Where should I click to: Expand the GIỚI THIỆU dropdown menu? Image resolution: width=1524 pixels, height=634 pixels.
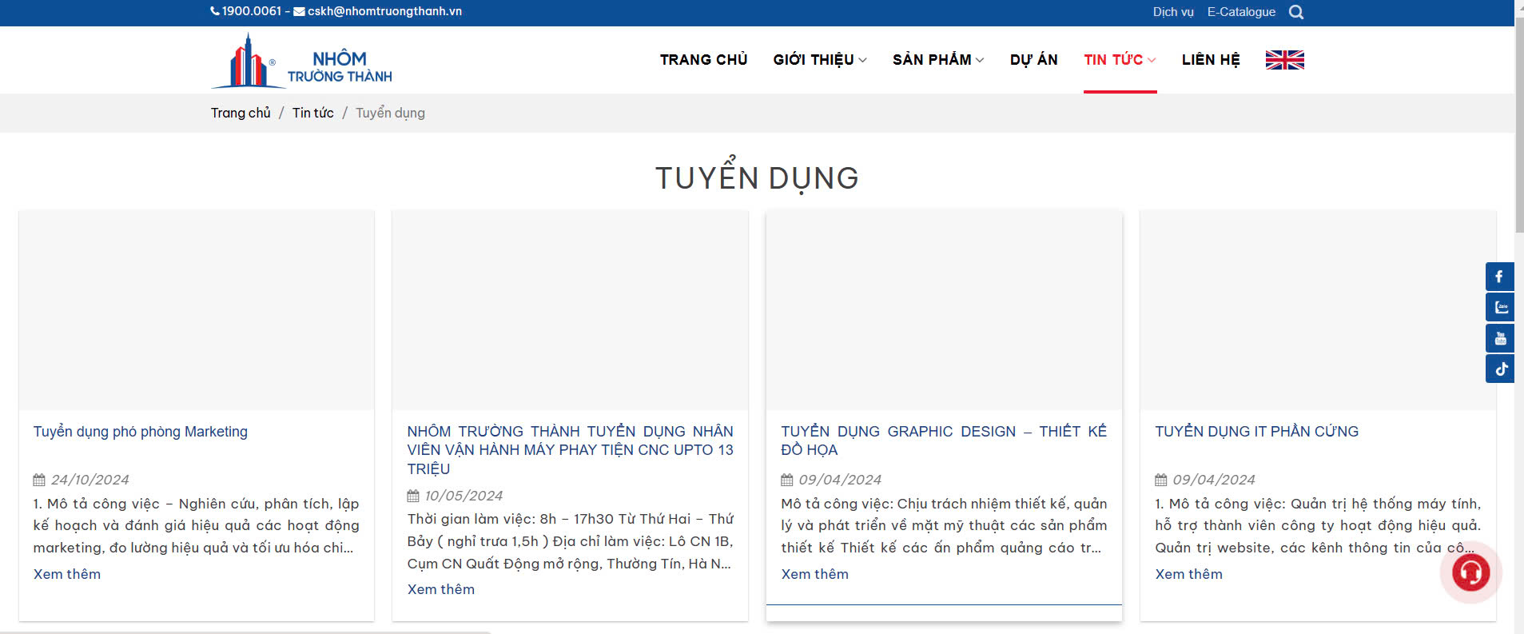click(x=820, y=60)
